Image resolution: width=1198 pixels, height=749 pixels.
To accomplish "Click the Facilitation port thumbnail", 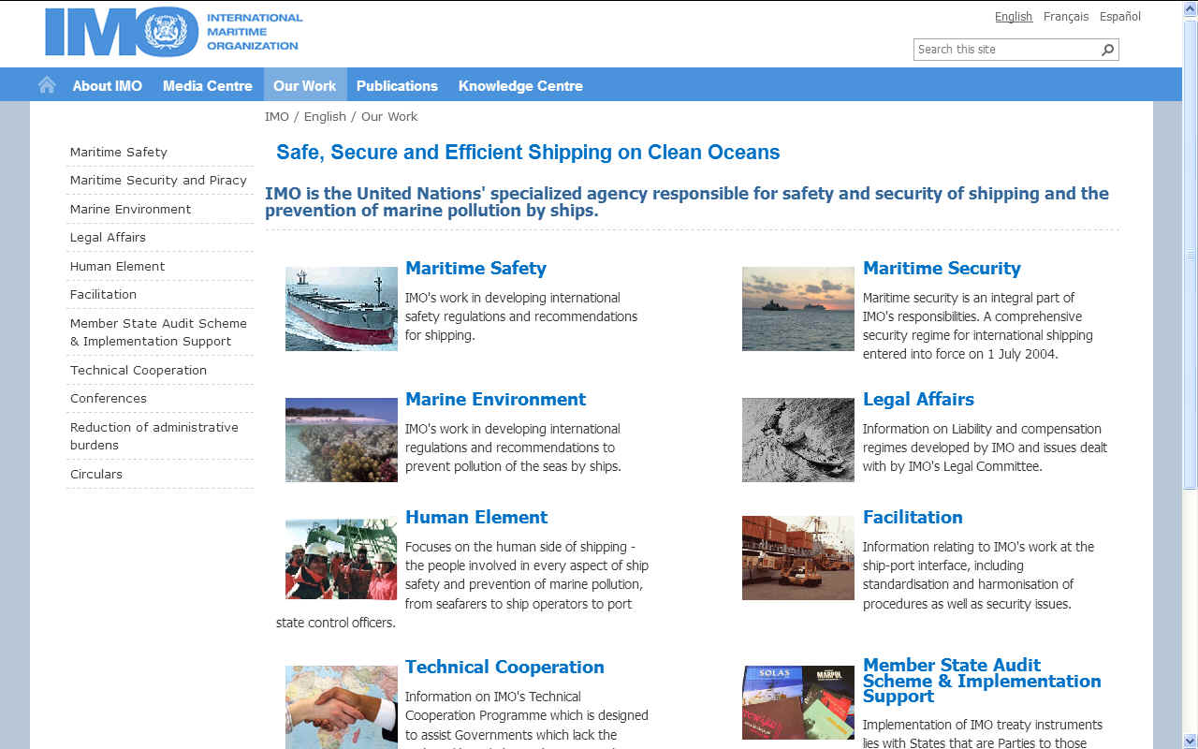I will click(798, 558).
